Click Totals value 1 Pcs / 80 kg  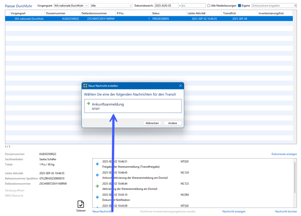click(x=47, y=164)
